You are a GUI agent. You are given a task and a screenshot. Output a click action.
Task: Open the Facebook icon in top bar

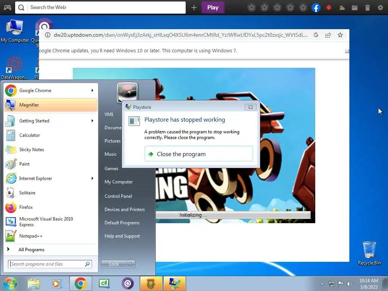tap(316, 8)
